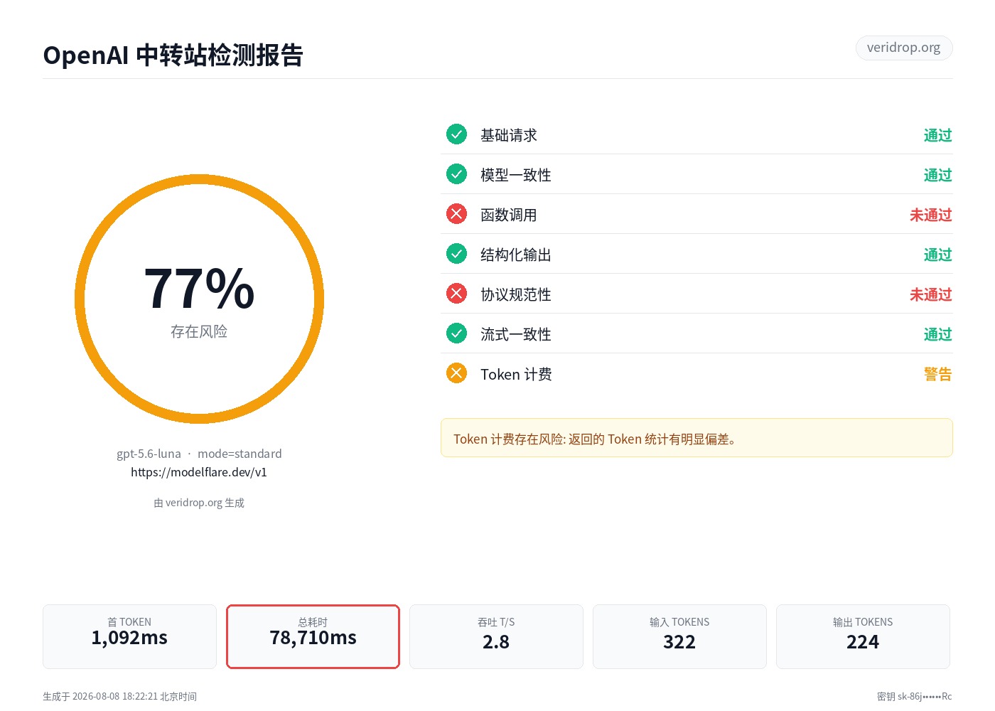Click the 输入 TOKENS 322 card
995x711 pixels.
(x=679, y=636)
